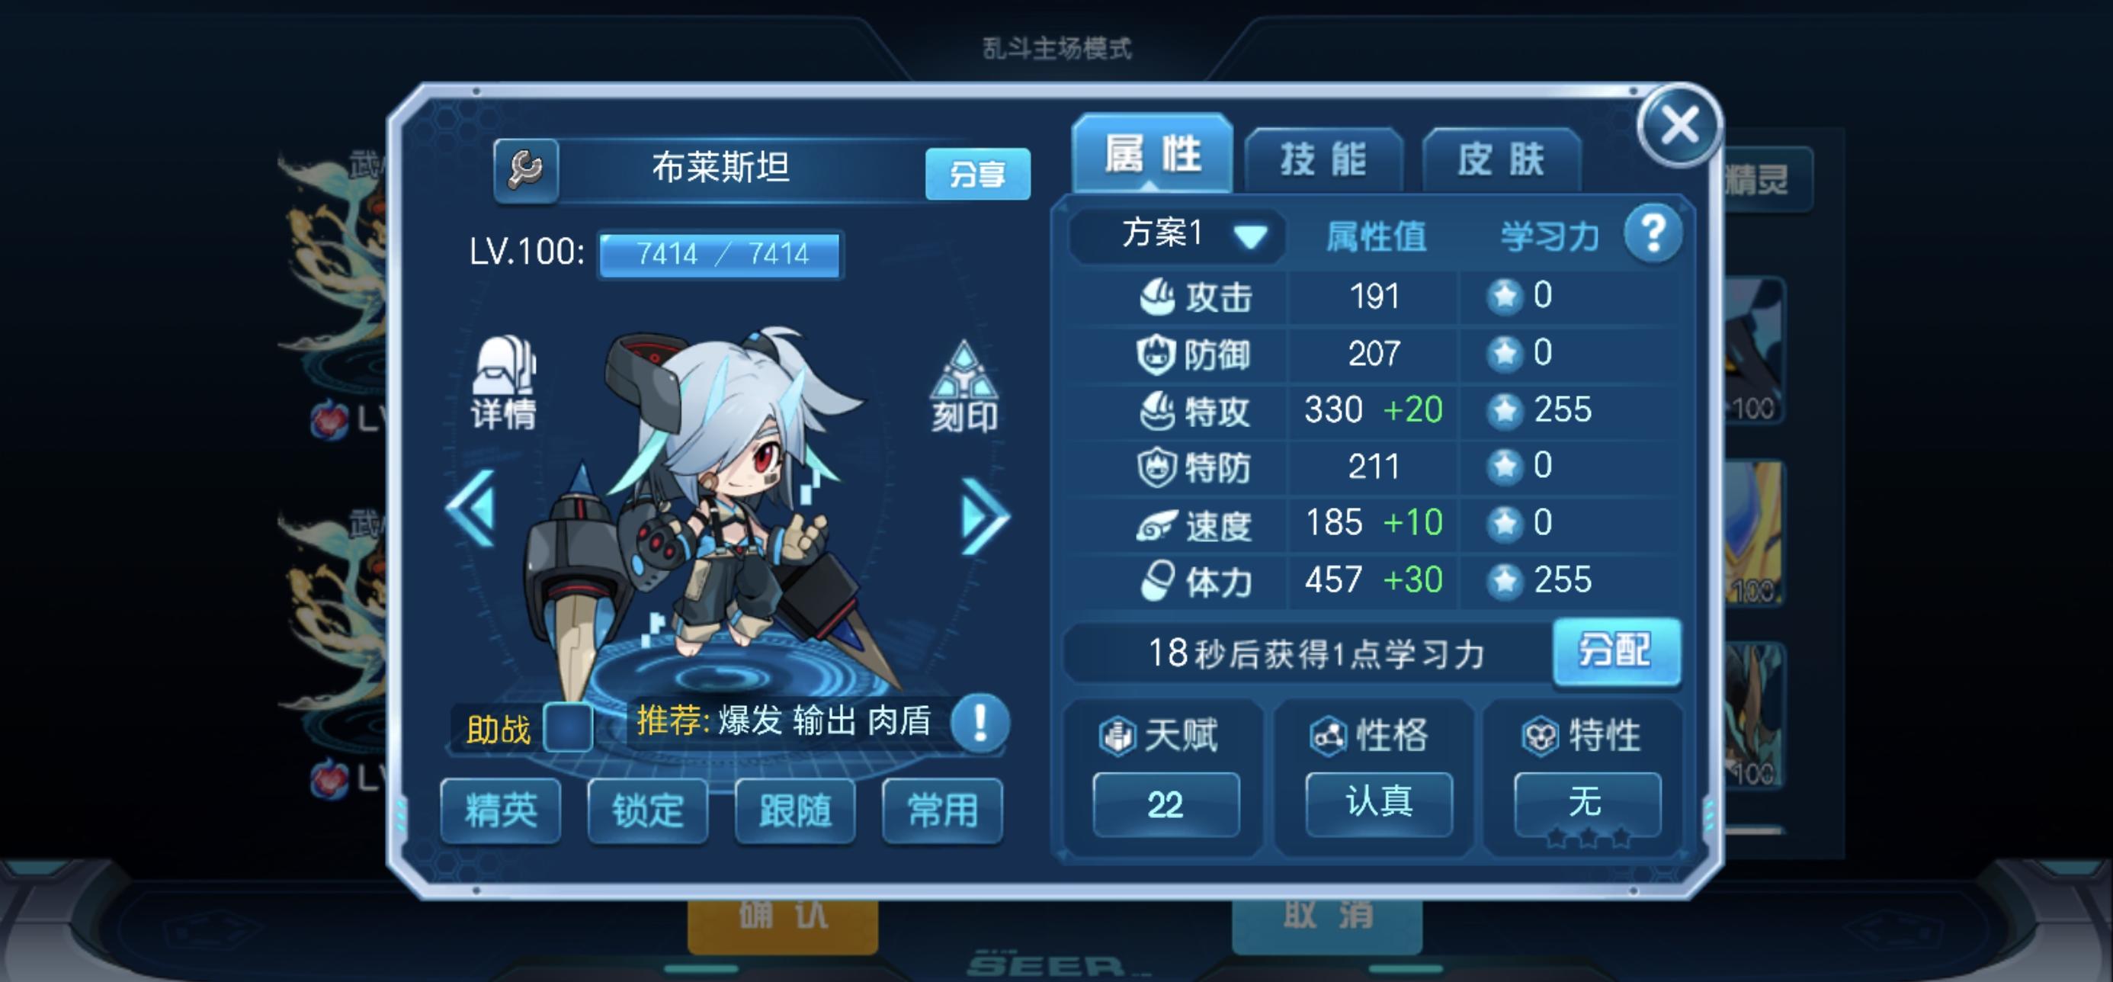Show next sprite with right arrow
The image size is (2113, 982).
[x=983, y=517]
